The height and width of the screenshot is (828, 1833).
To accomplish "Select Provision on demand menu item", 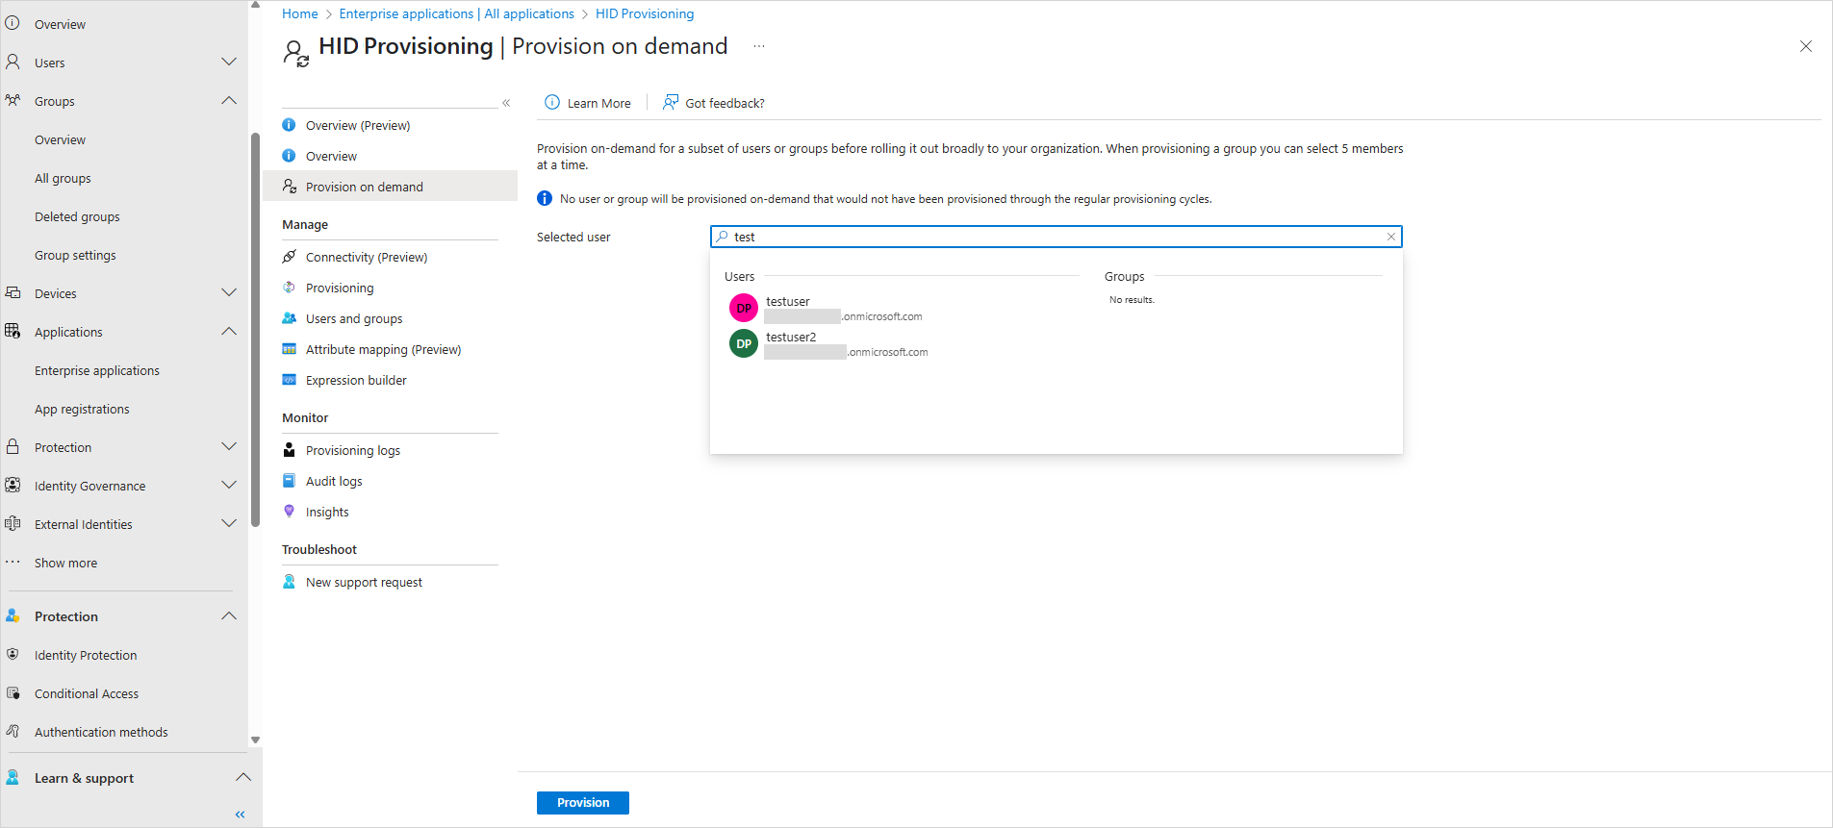I will (x=390, y=187).
